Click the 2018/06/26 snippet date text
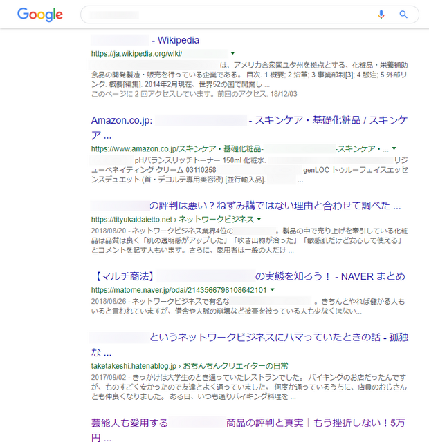Image resolution: width=429 pixels, height=442 pixels. 109,301
